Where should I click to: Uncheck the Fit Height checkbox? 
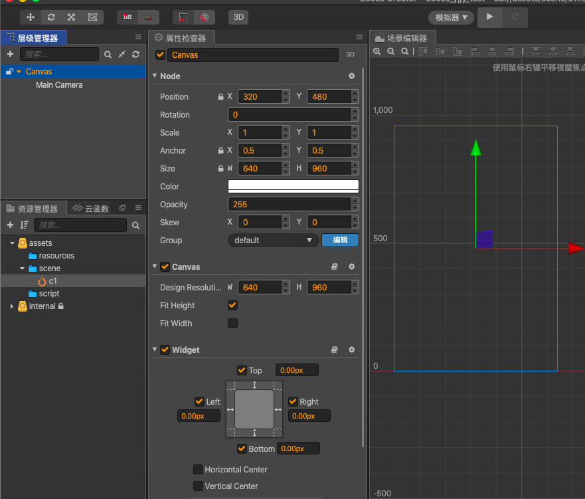click(232, 305)
